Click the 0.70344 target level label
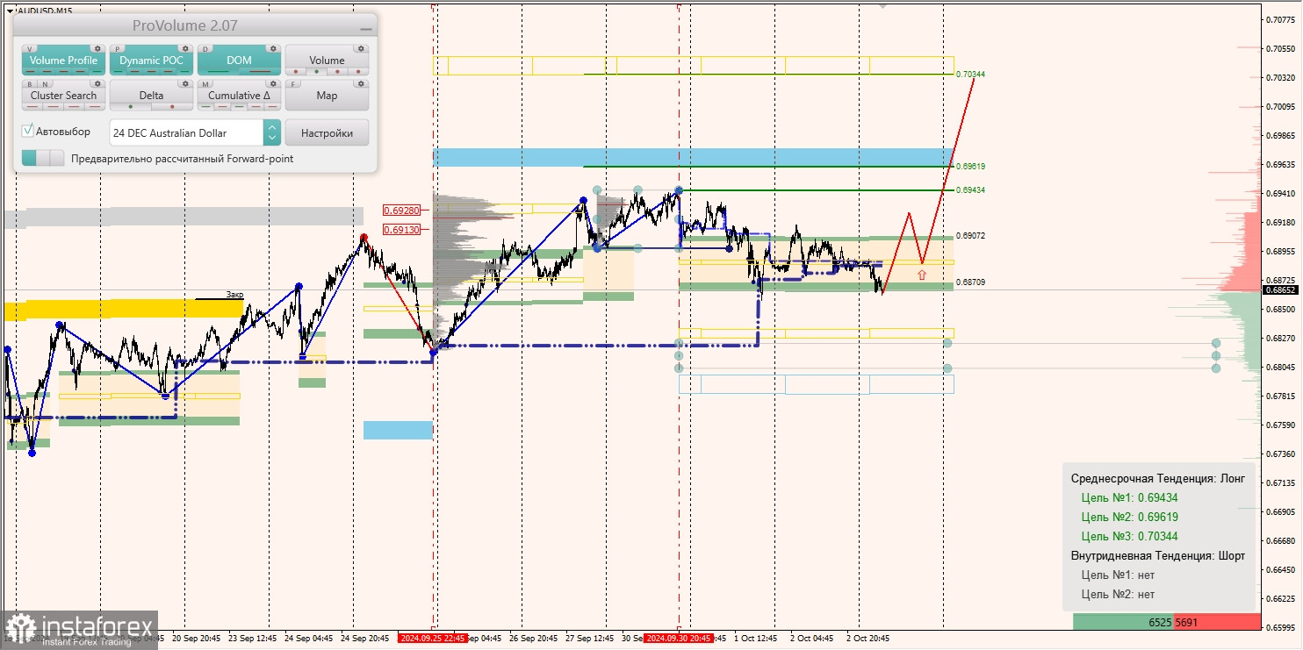 [971, 75]
